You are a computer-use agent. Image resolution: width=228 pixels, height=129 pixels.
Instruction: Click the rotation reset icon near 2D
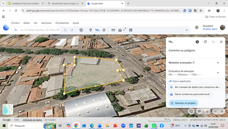click(x=191, y=111)
